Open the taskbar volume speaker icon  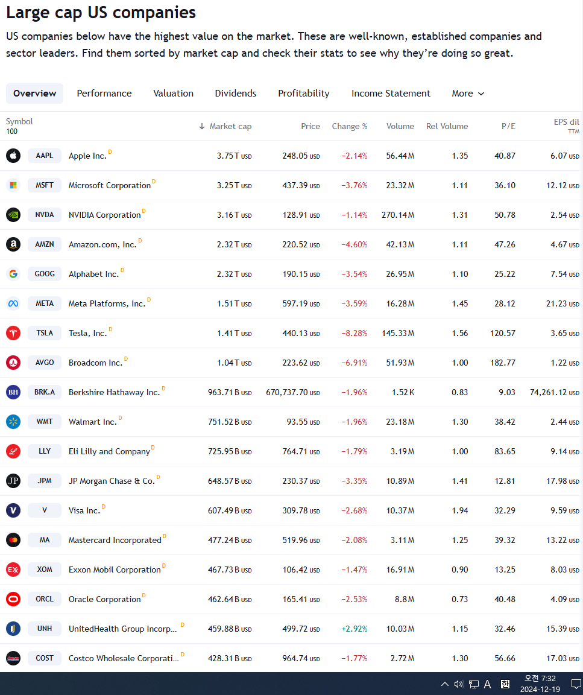tap(459, 684)
